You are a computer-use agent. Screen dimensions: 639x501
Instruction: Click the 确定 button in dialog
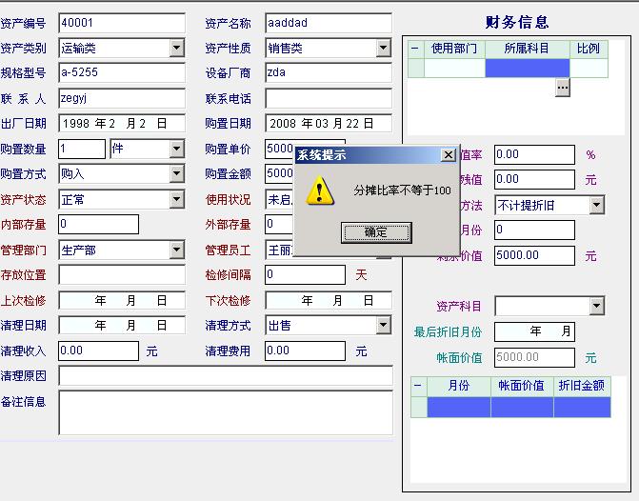(376, 232)
